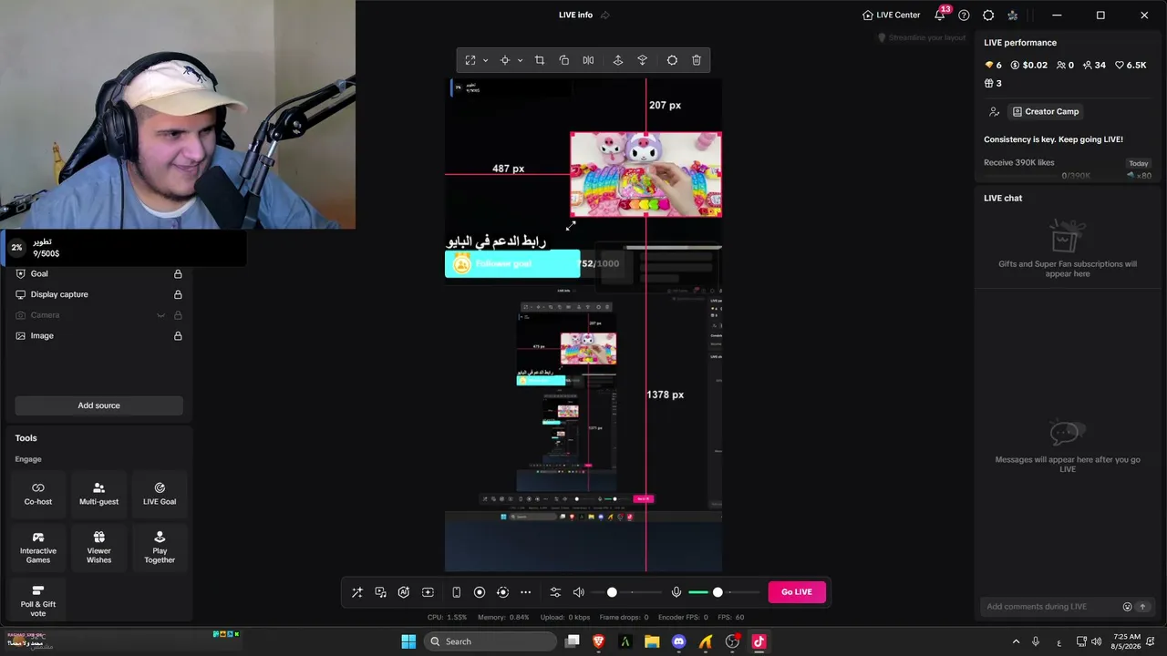Select the Camera source row

point(98,315)
